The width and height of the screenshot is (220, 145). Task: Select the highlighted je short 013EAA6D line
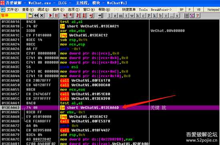tap(110, 108)
